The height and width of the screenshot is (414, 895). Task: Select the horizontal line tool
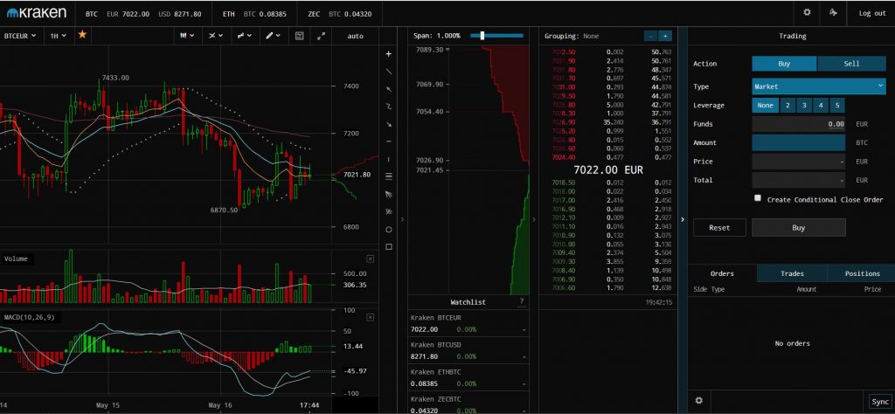point(389,141)
